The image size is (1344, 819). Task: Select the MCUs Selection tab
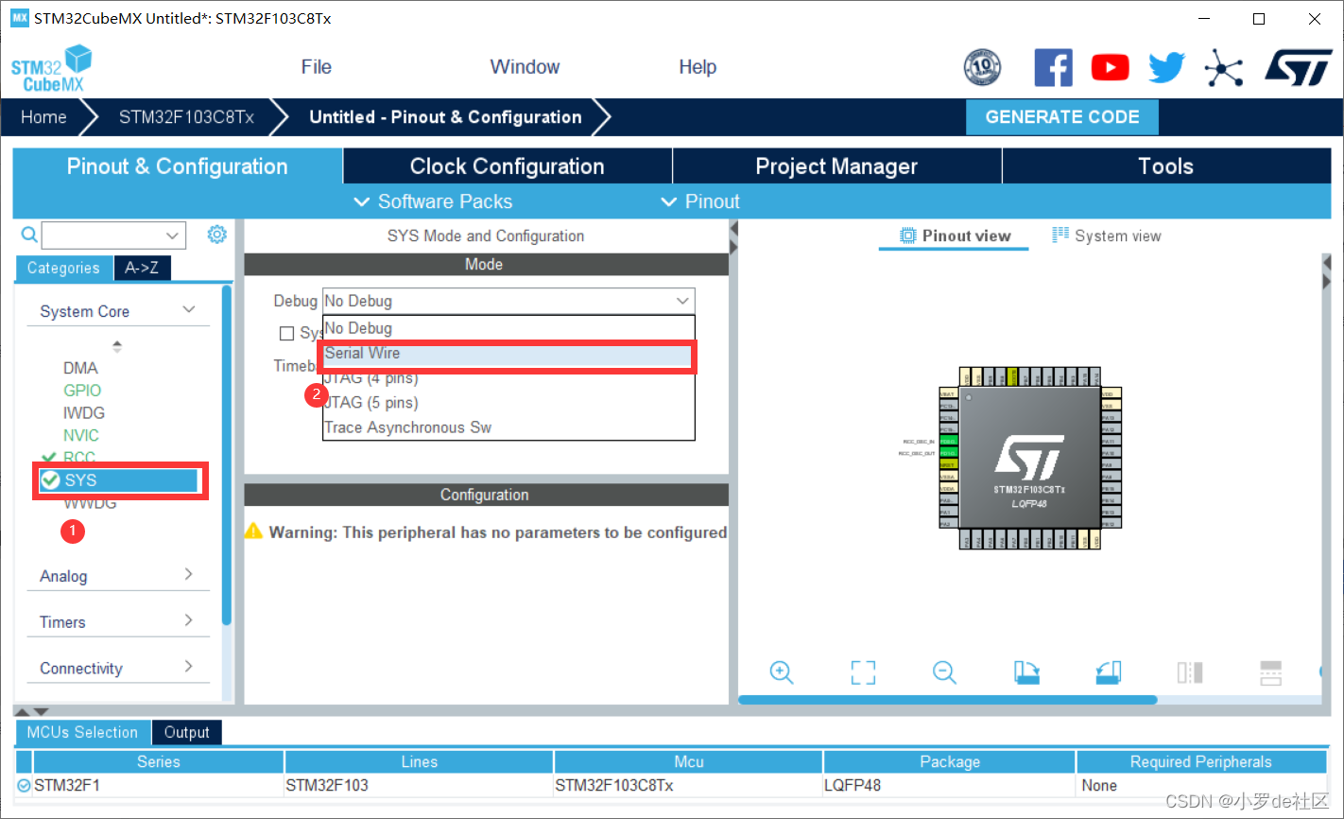(82, 732)
